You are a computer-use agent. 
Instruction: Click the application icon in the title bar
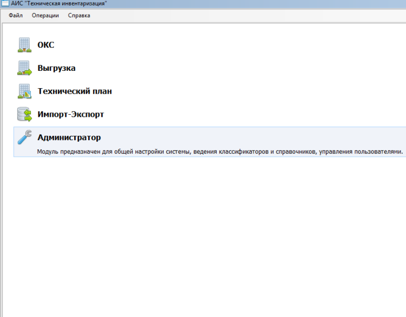[4, 3]
